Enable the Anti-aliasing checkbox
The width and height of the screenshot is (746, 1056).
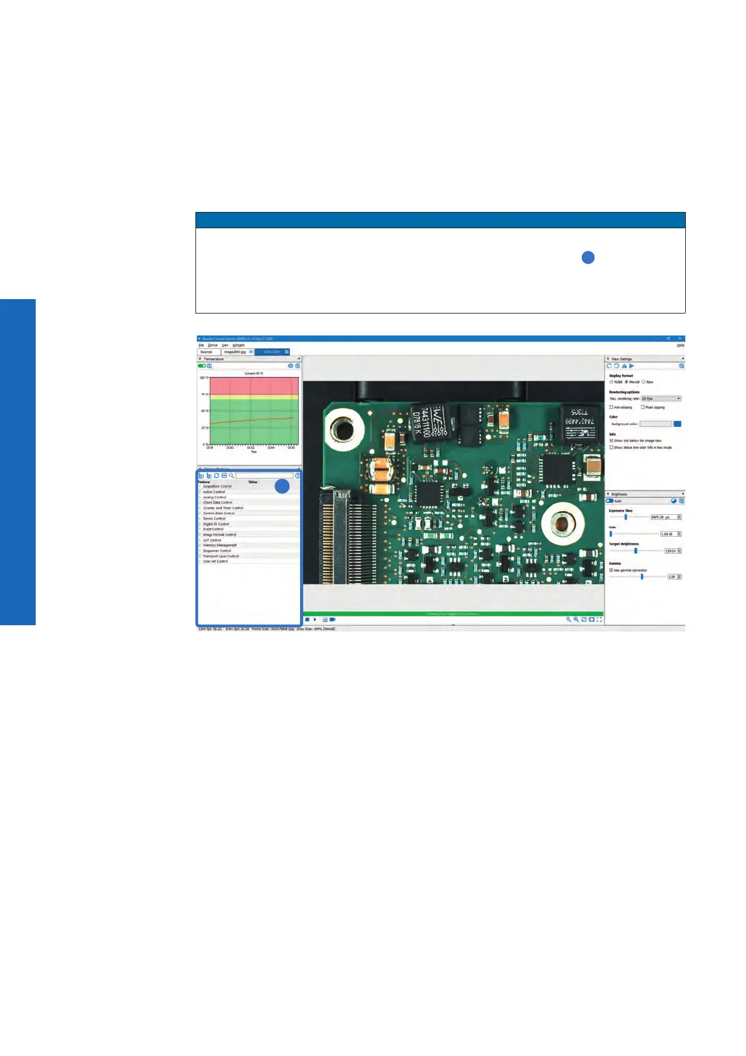[611, 407]
